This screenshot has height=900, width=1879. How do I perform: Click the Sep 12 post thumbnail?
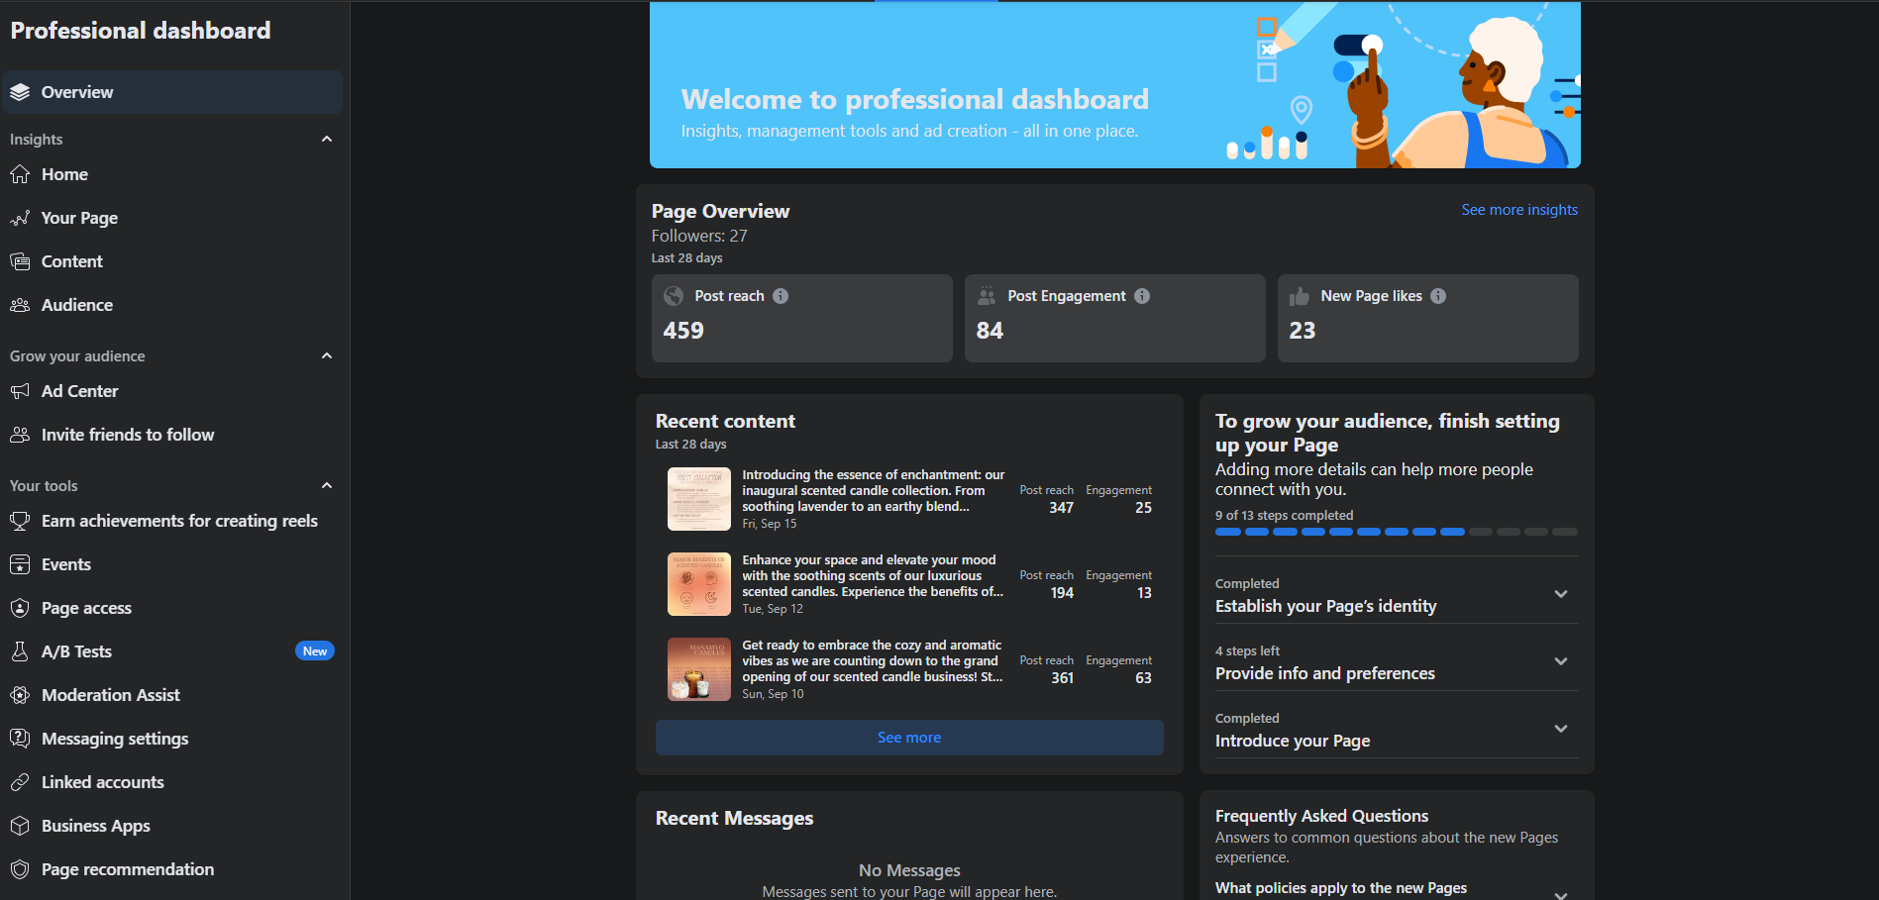(x=699, y=584)
